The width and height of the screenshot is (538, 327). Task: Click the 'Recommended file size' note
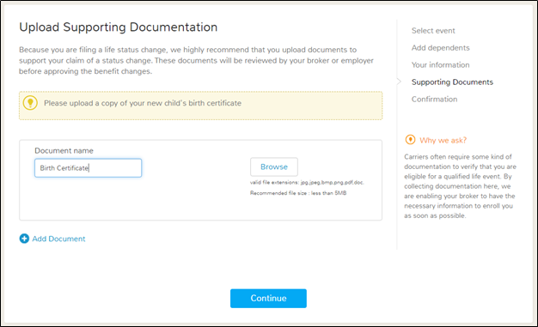click(298, 193)
